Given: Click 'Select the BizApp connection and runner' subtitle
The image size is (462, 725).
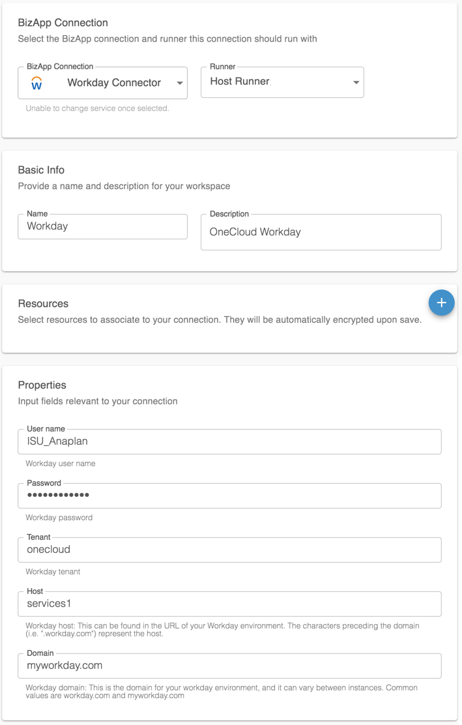Looking at the screenshot, I should 167,39.
